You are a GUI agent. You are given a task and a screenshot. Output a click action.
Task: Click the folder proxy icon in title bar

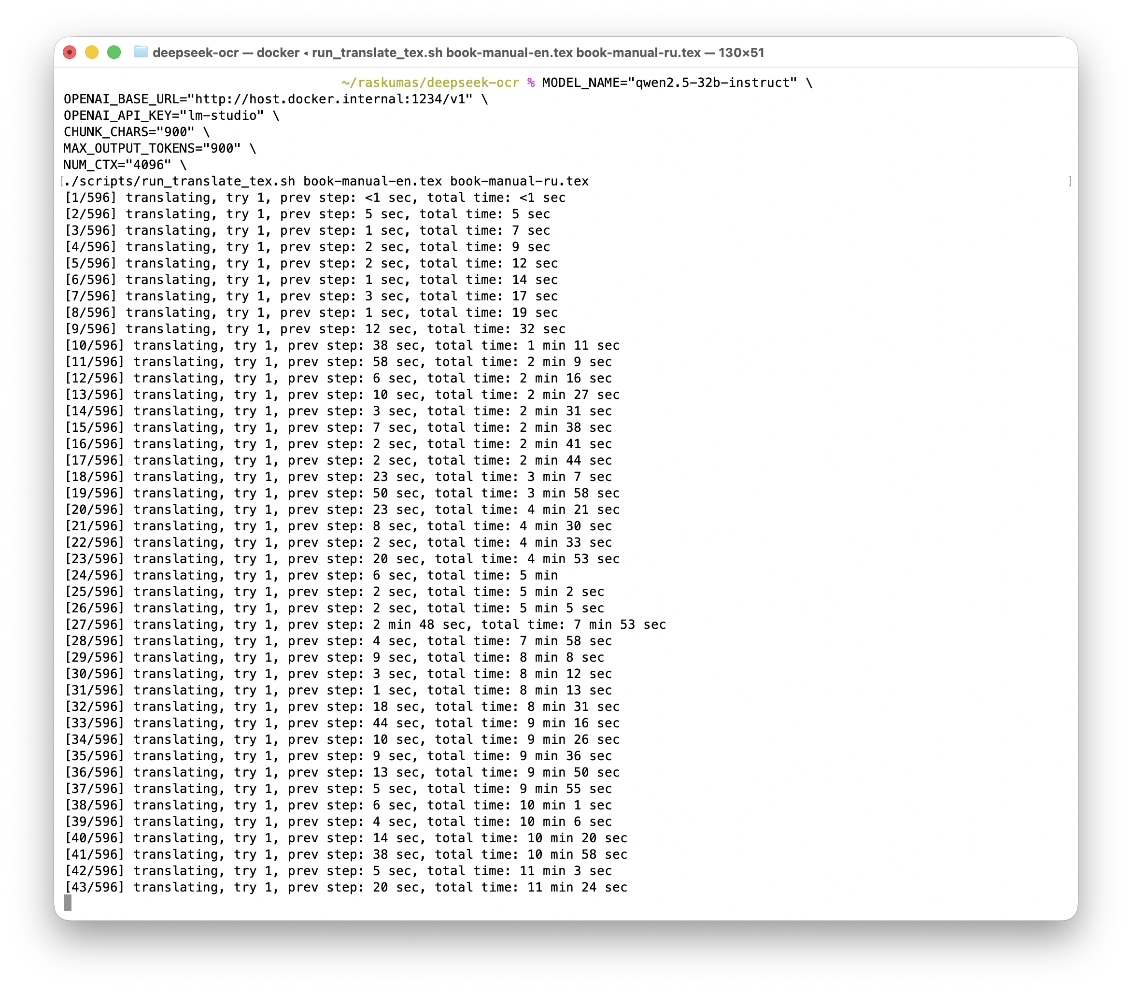coord(141,52)
